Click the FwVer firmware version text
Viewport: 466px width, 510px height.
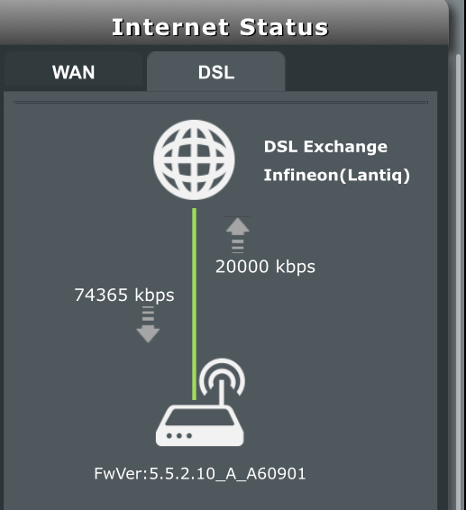point(200,473)
